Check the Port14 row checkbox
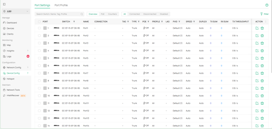Image resolution: width=272 pixels, height=129 pixels. pyautogui.click(x=39, y=126)
